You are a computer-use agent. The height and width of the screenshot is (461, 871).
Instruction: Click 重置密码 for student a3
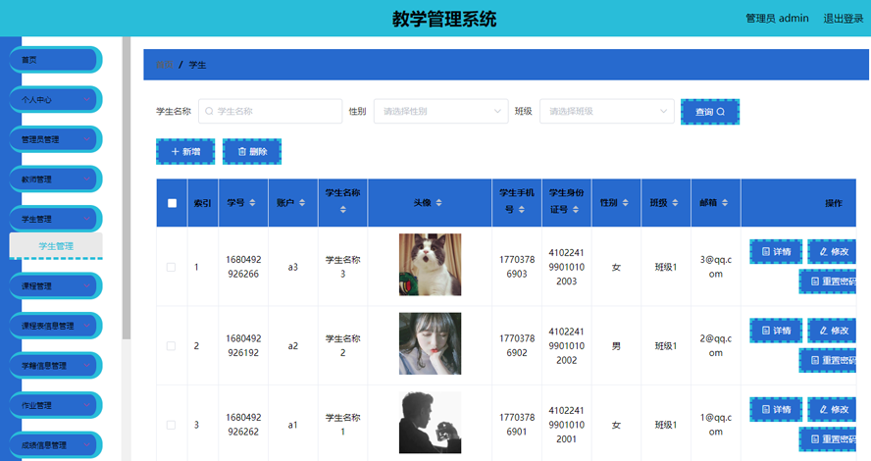(828, 282)
